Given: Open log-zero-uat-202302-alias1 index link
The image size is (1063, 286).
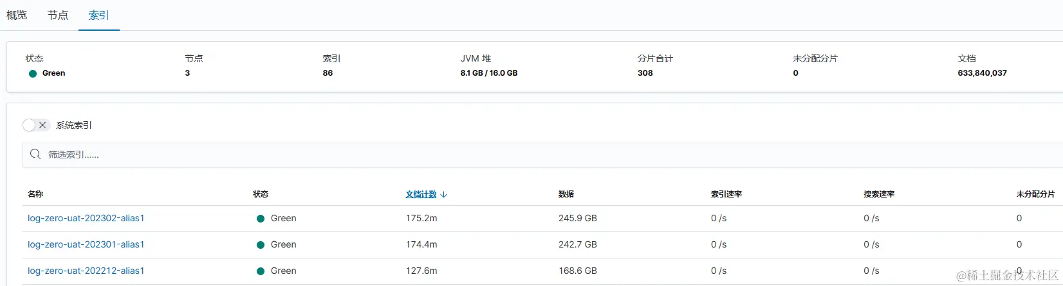Looking at the screenshot, I should [x=86, y=219].
